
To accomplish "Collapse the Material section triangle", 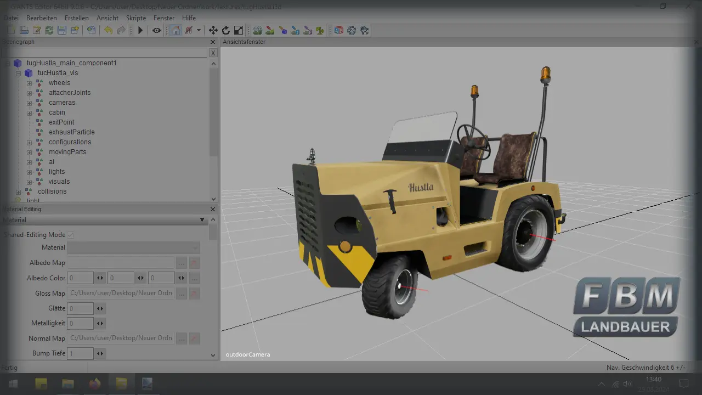I will coord(203,220).
